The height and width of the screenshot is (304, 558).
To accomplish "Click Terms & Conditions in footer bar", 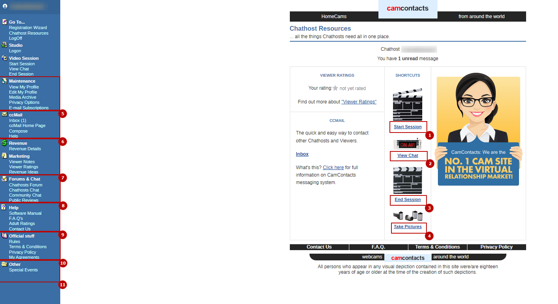I will (x=437, y=247).
